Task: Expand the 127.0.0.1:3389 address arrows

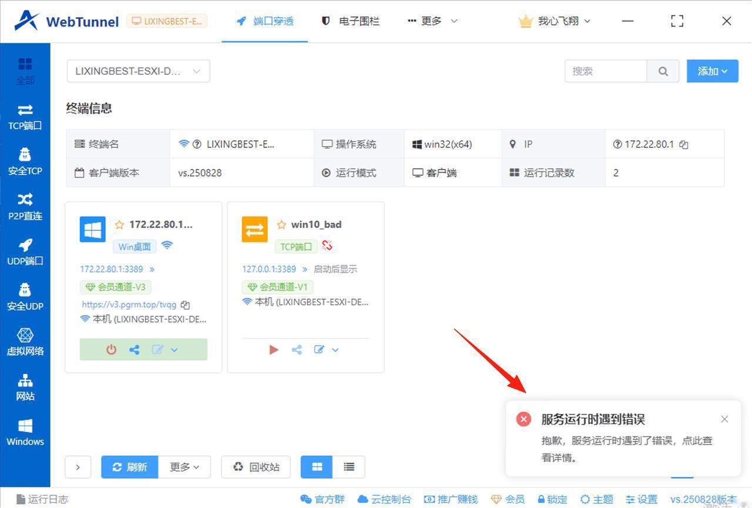Action: coord(305,269)
